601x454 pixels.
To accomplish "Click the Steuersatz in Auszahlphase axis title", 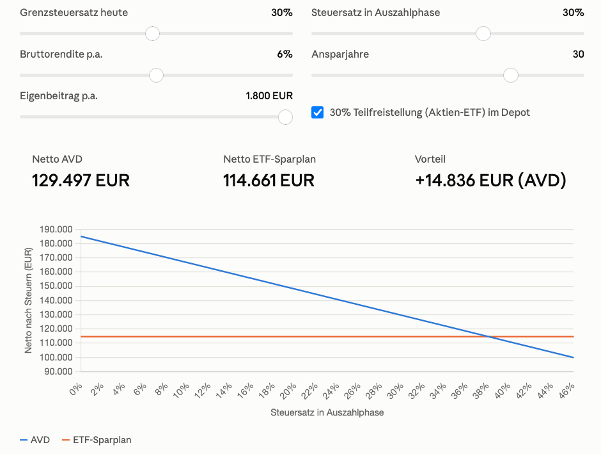I will tap(327, 412).
